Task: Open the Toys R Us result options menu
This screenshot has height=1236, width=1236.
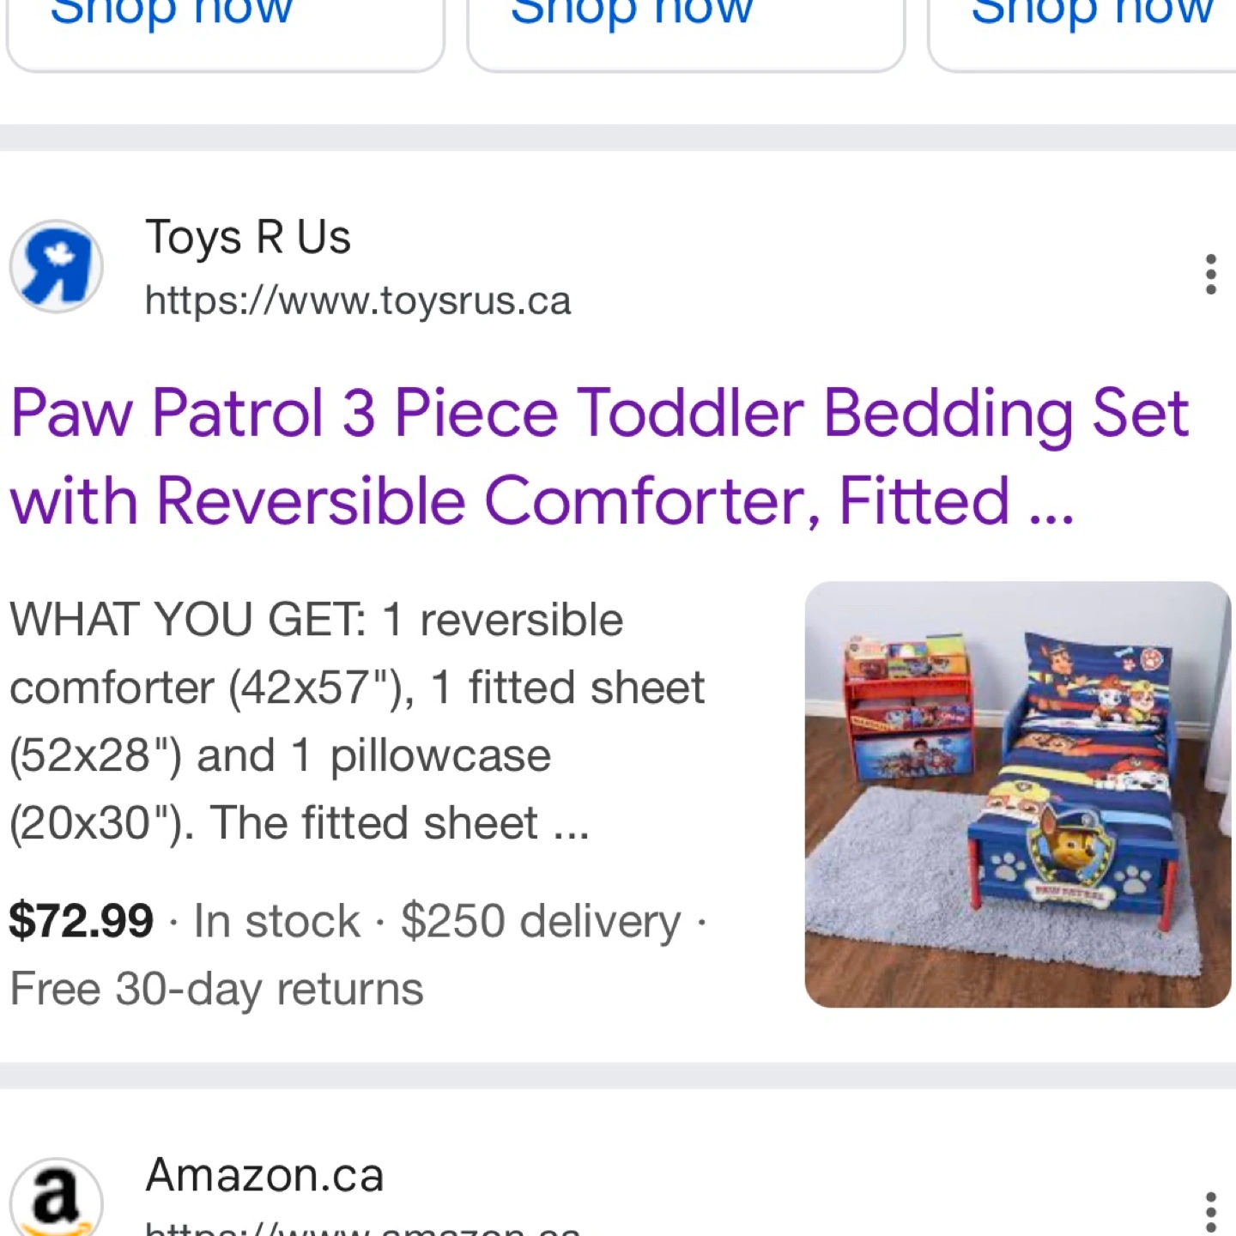Action: [1210, 274]
